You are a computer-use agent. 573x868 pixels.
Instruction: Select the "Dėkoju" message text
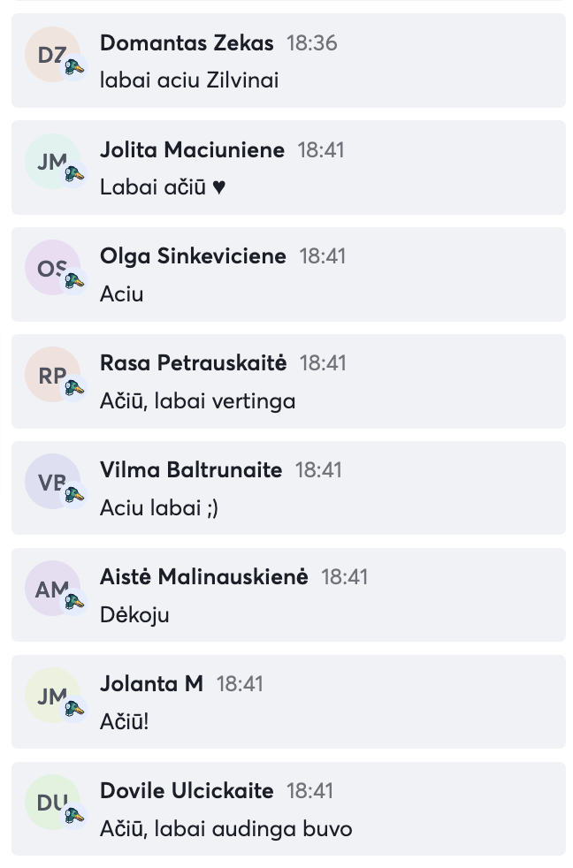[x=134, y=614]
